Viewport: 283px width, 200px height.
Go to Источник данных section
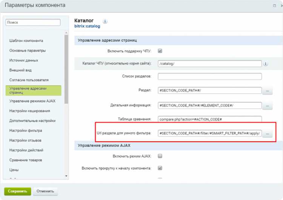point(24,60)
